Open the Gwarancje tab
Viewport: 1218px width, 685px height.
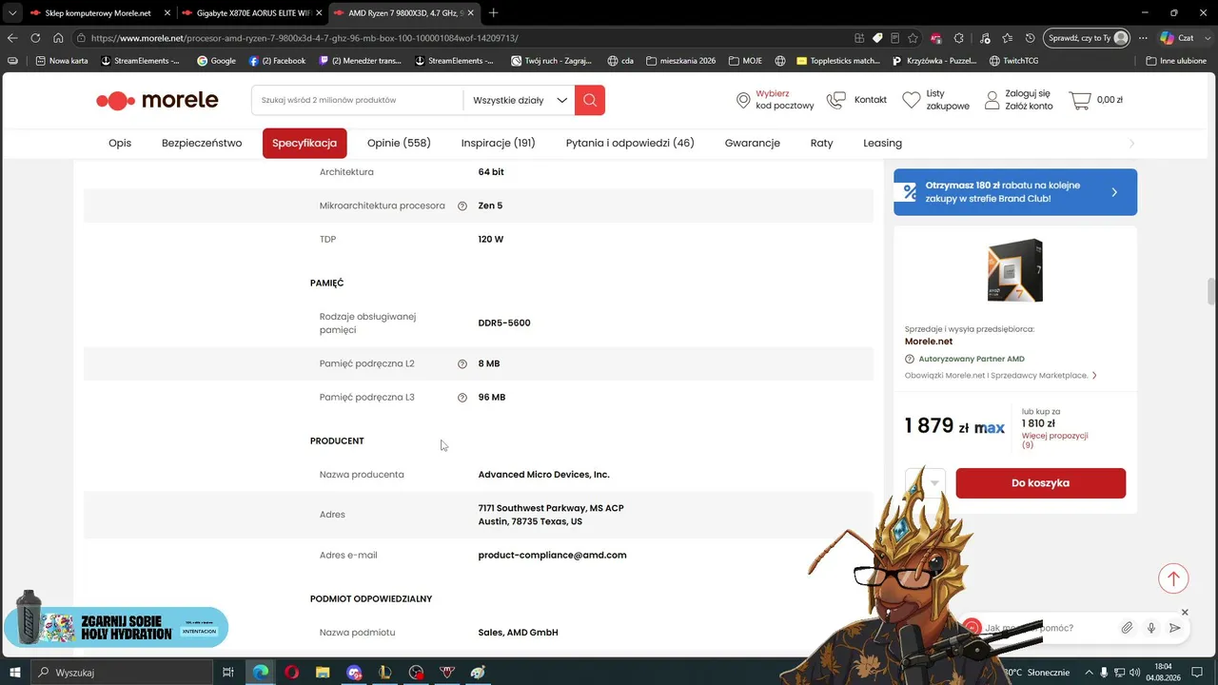point(753,143)
